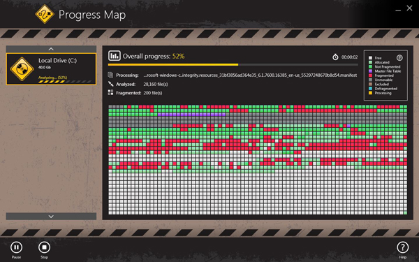The height and width of the screenshot is (262, 419).
Task: Click the 'Progress Map' title text
Action: click(92, 15)
